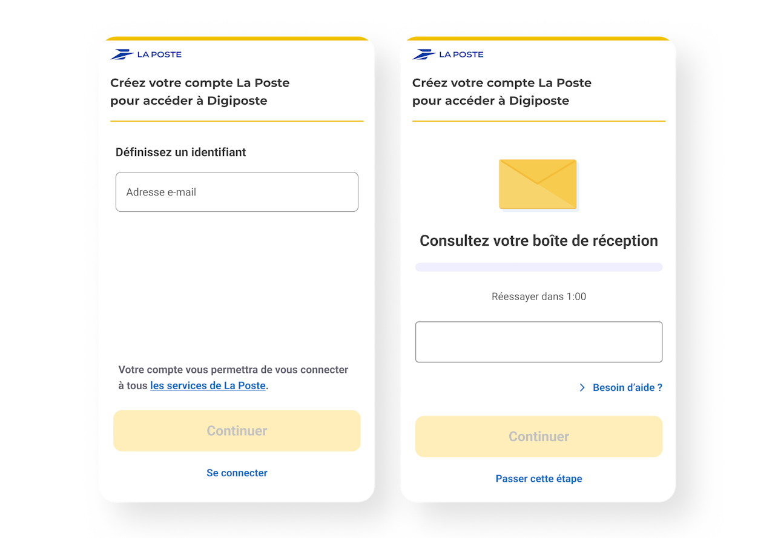Image resolution: width=775 pixels, height=538 pixels.
Task: Click the chevron beside Besoin d'aide
Action: 582,387
